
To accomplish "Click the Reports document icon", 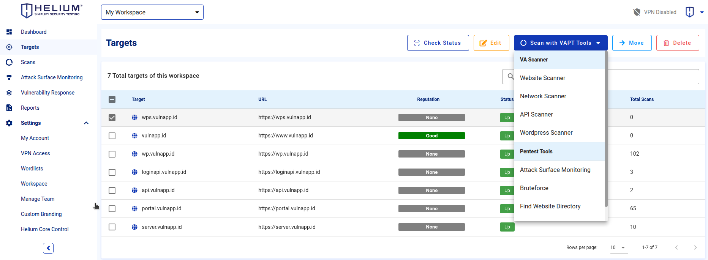I will click(x=9, y=108).
